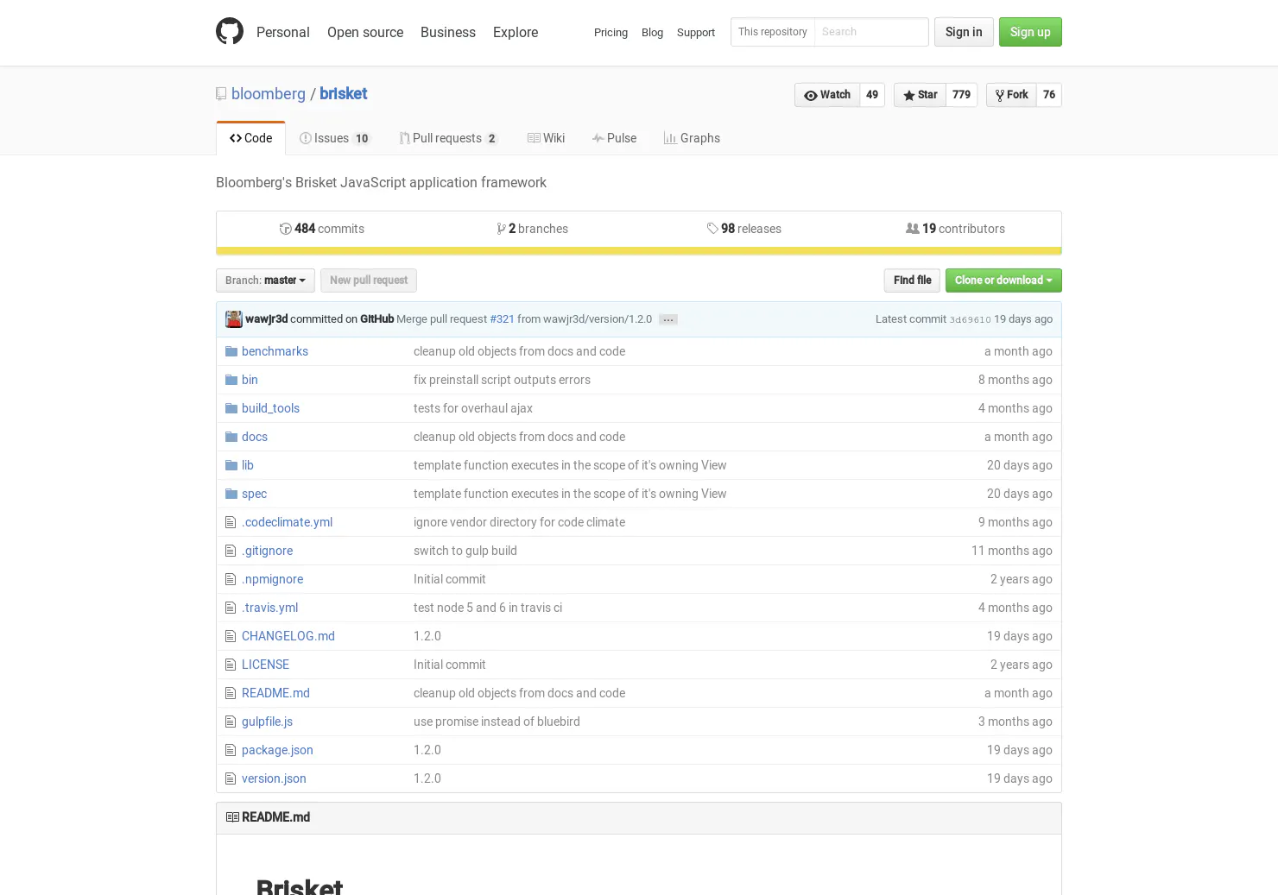1278x895 pixels.
Task: Click in the repository Search field
Action: tap(871, 32)
